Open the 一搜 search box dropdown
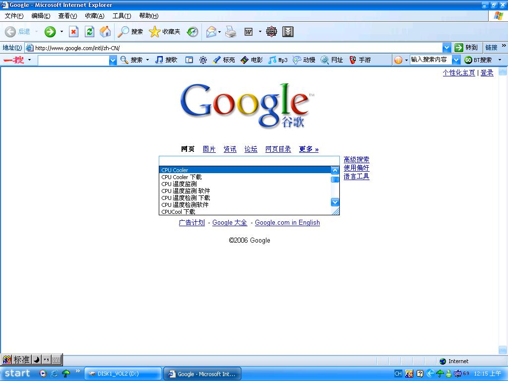 coord(113,60)
